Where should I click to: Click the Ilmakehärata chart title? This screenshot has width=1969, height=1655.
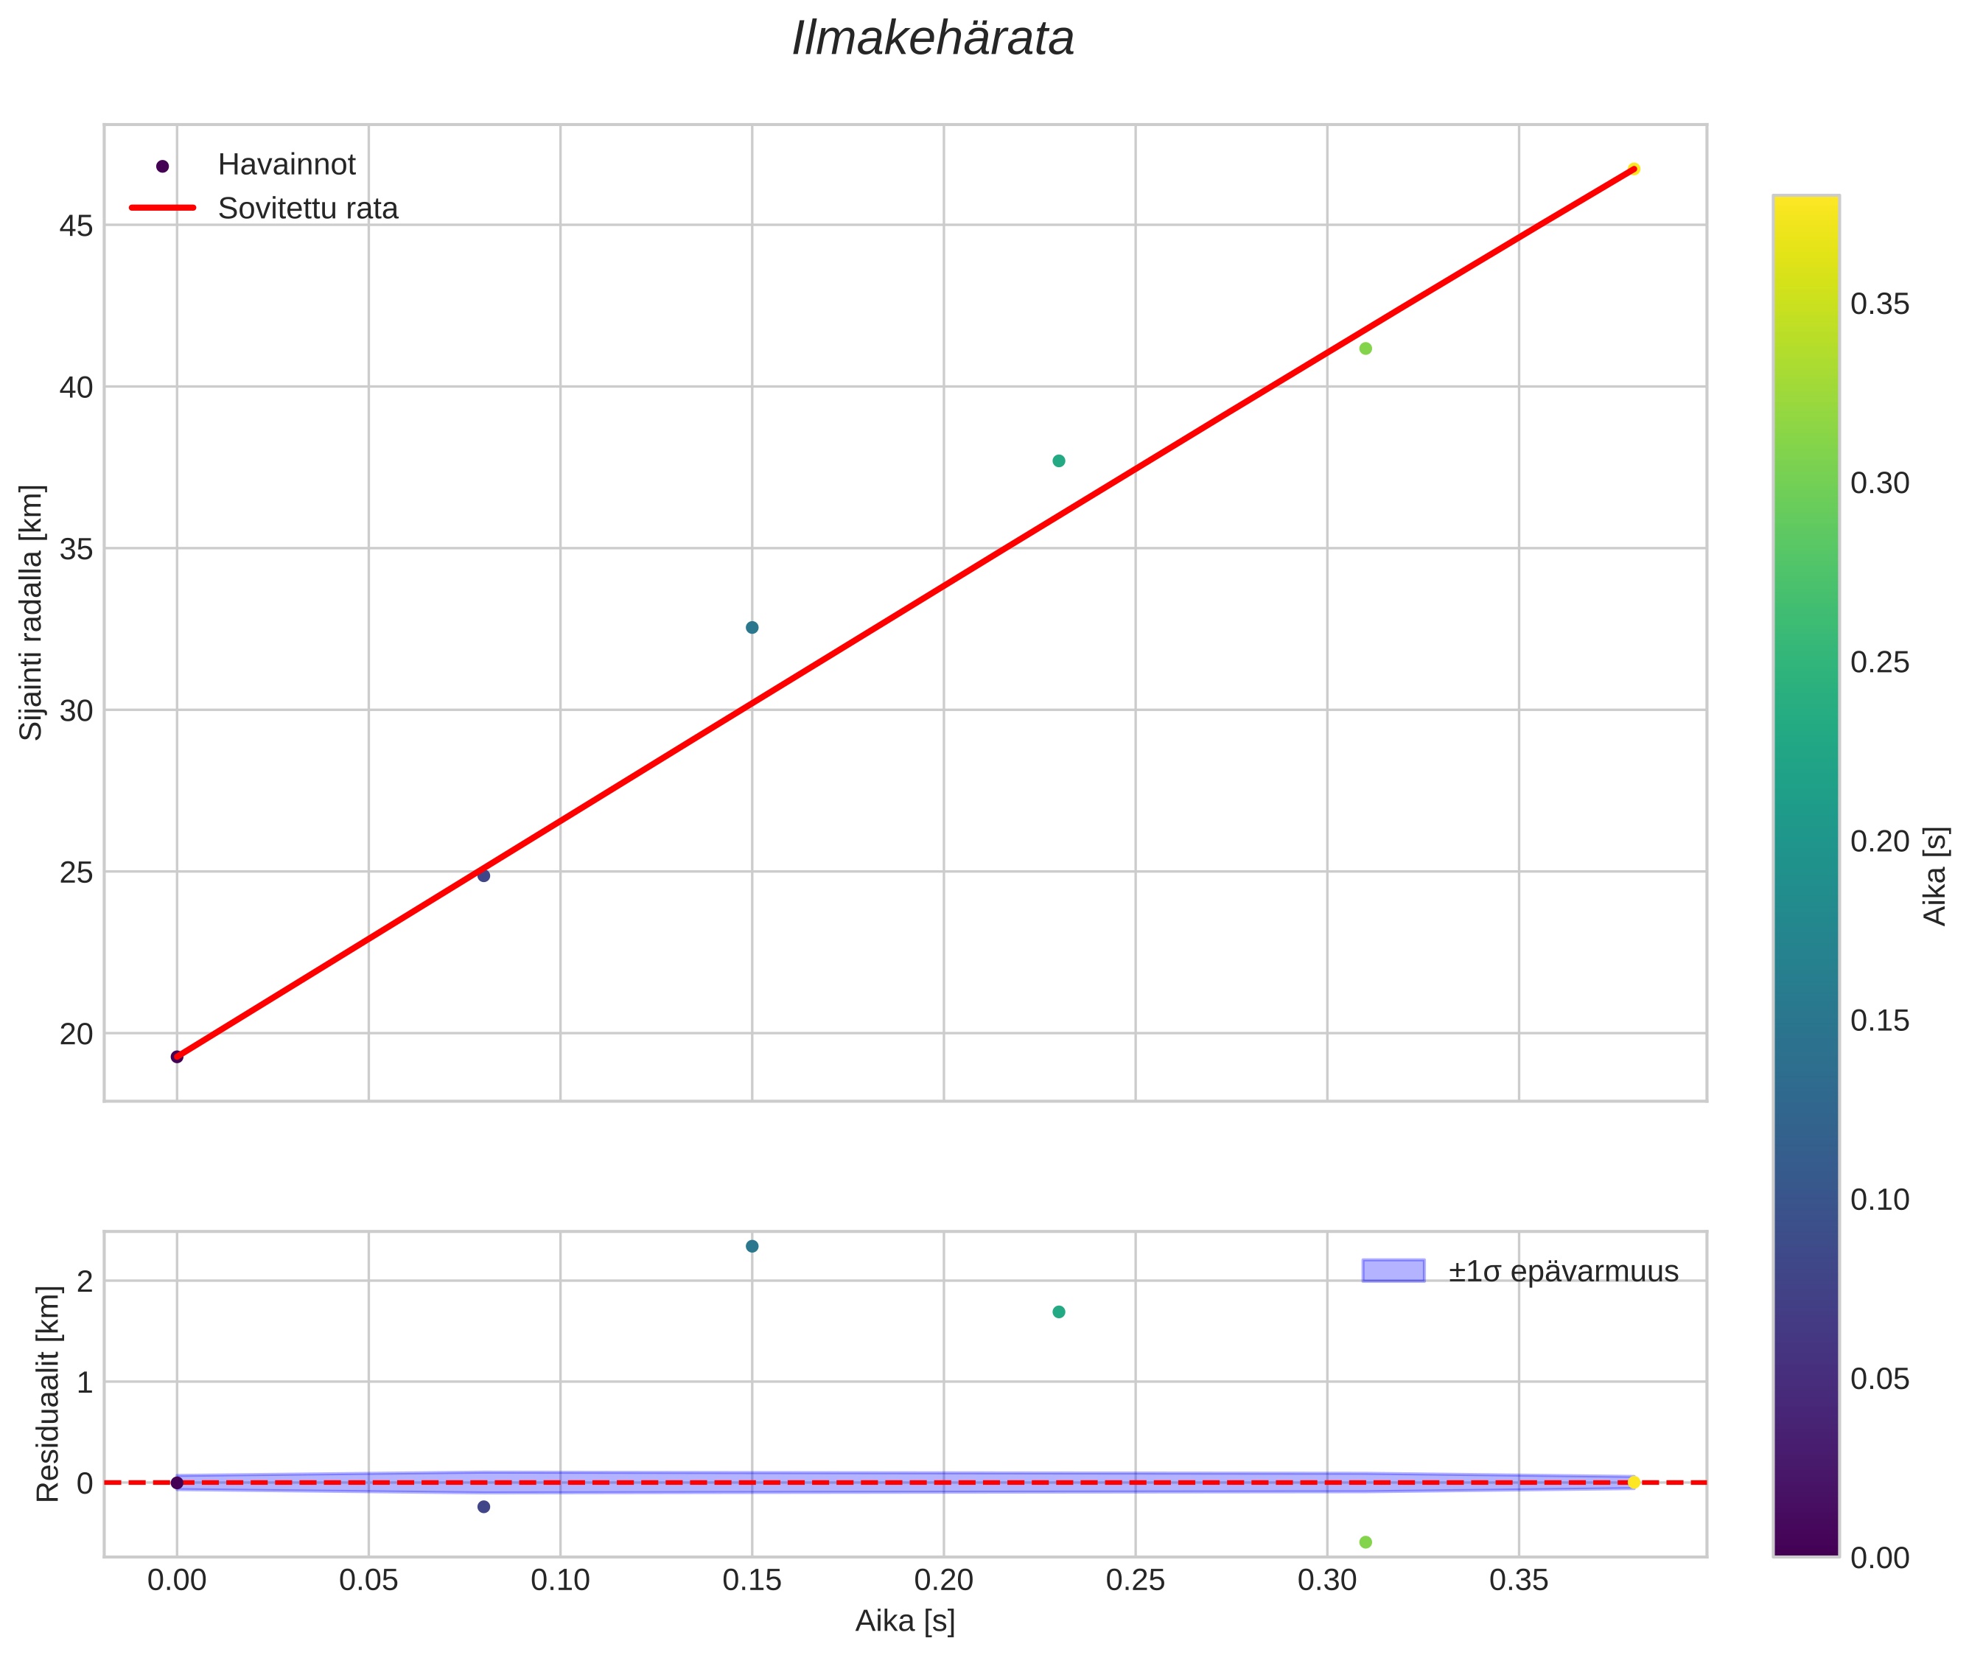pyautogui.click(x=932, y=39)
